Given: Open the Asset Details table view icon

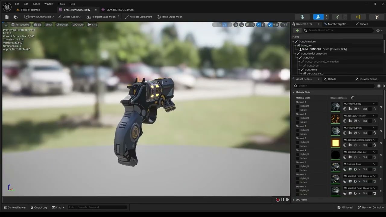Looking at the screenshot, I should click(379, 86).
